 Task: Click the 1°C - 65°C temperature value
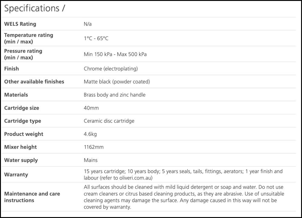96,38
